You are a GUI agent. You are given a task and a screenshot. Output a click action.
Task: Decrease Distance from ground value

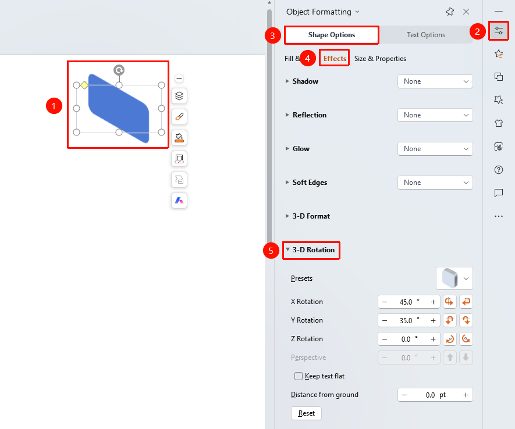click(404, 395)
